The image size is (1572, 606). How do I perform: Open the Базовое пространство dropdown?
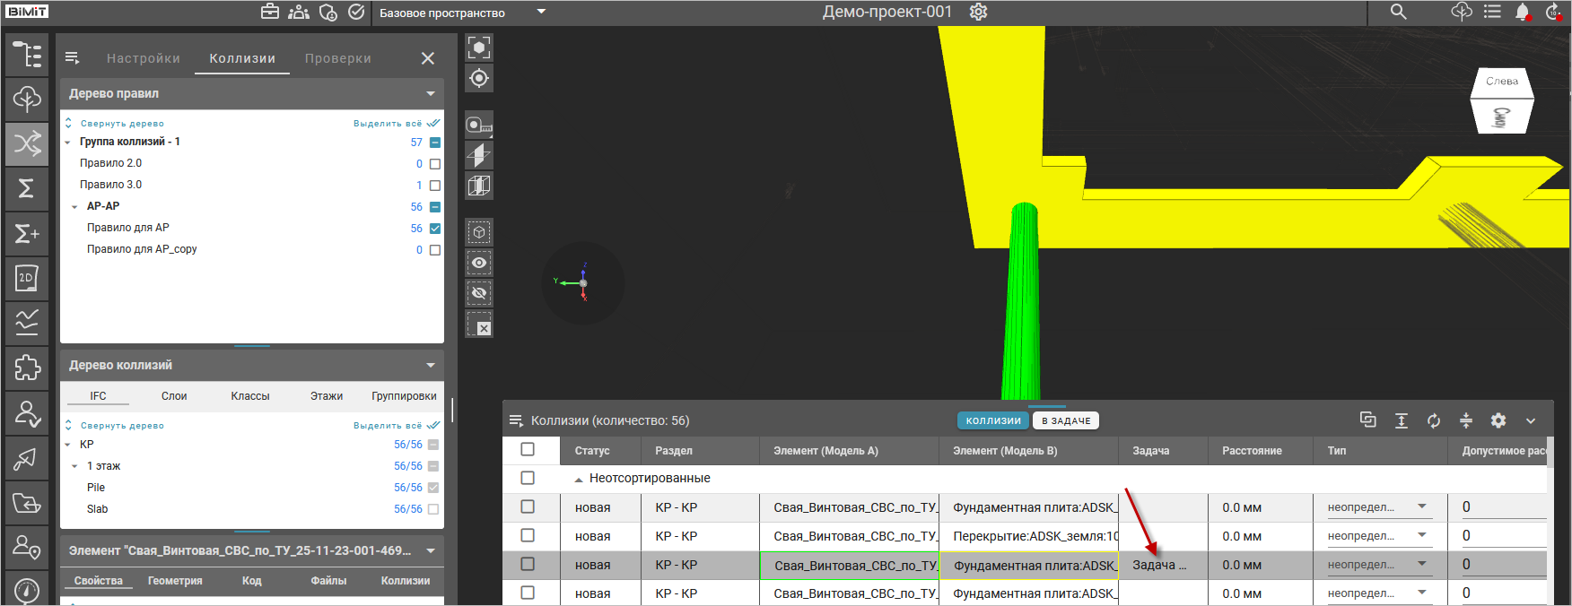(x=541, y=13)
